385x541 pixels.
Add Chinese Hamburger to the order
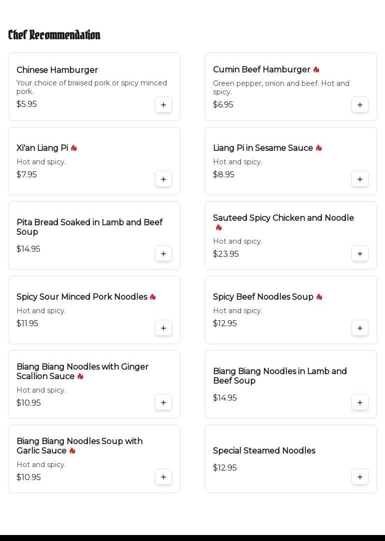point(163,105)
